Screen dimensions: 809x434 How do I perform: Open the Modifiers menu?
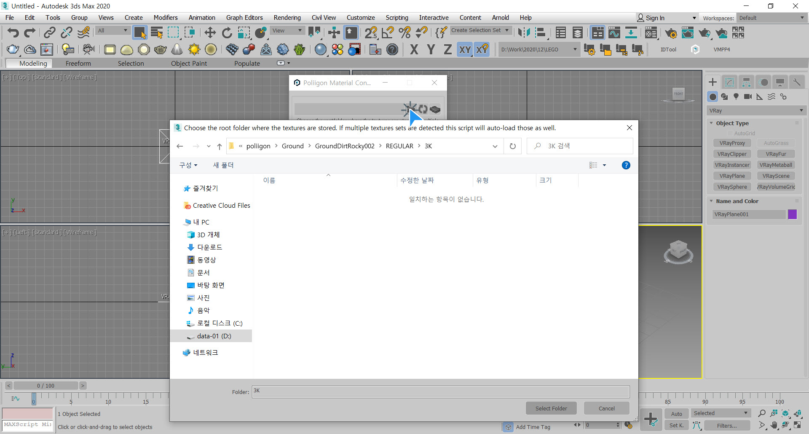point(166,18)
